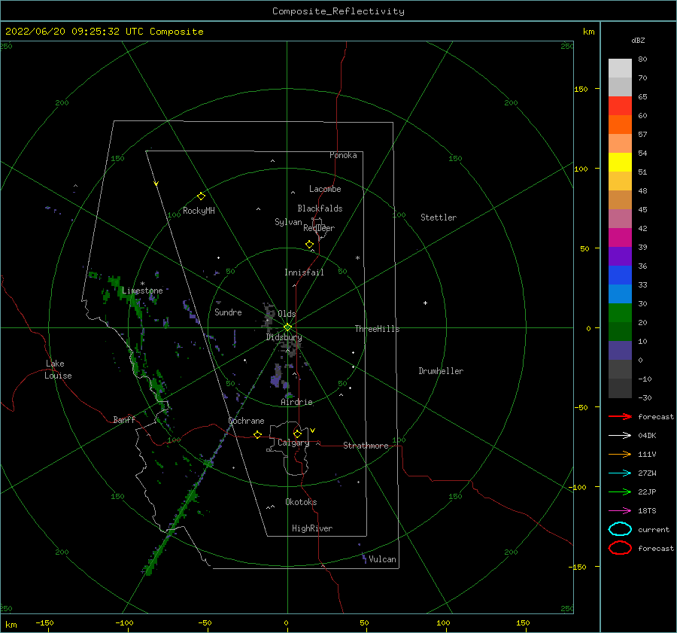This screenshot has height=633, width=677.
Task: Click the yellow diamond marker near Cochrane
Action: click(x=257, y=435)
